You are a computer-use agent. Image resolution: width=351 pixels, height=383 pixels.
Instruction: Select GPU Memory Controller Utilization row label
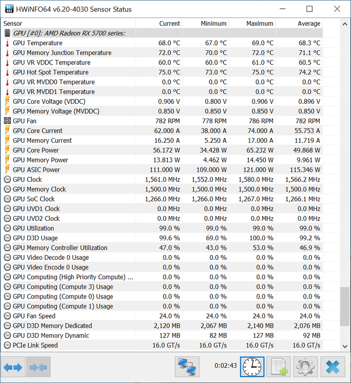point(60,248)
